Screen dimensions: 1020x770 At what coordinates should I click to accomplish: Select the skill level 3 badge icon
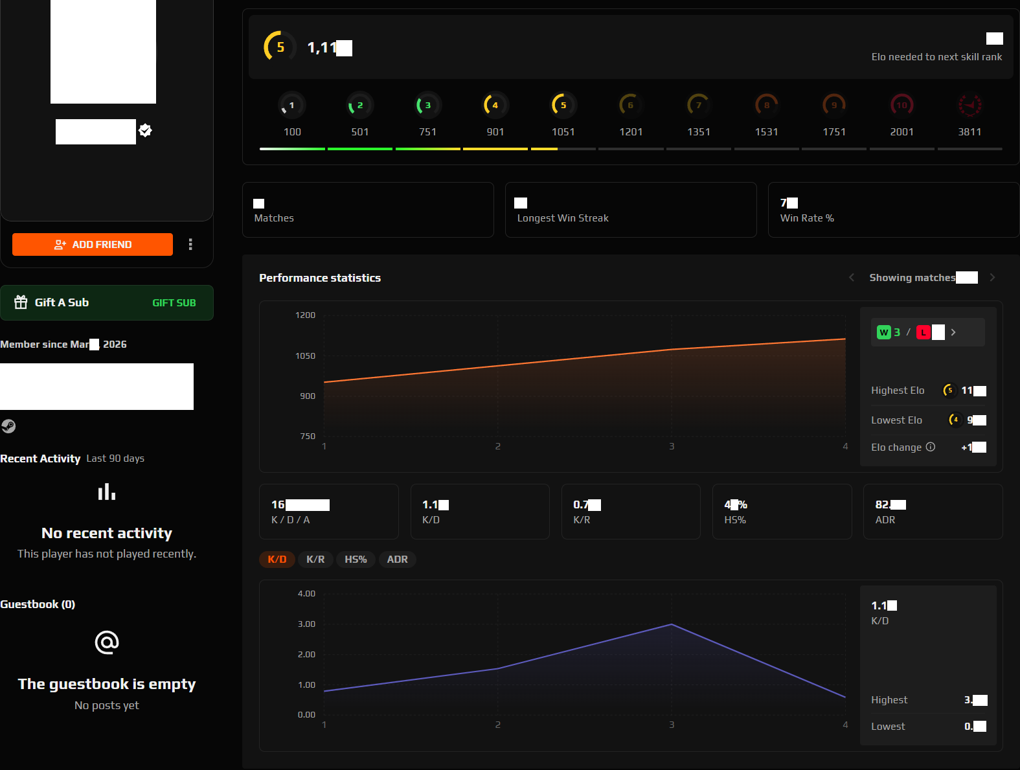point(427,105)
